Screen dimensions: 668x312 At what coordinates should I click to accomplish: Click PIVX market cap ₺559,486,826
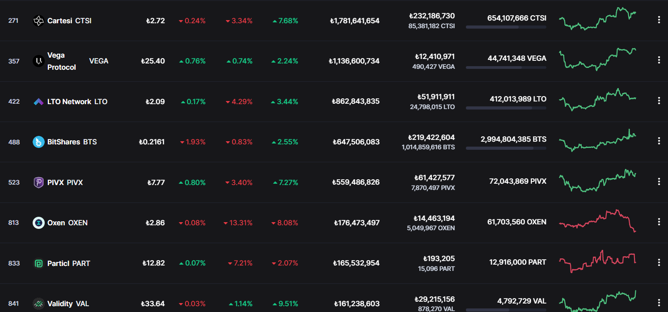click(x=356, y=182)
